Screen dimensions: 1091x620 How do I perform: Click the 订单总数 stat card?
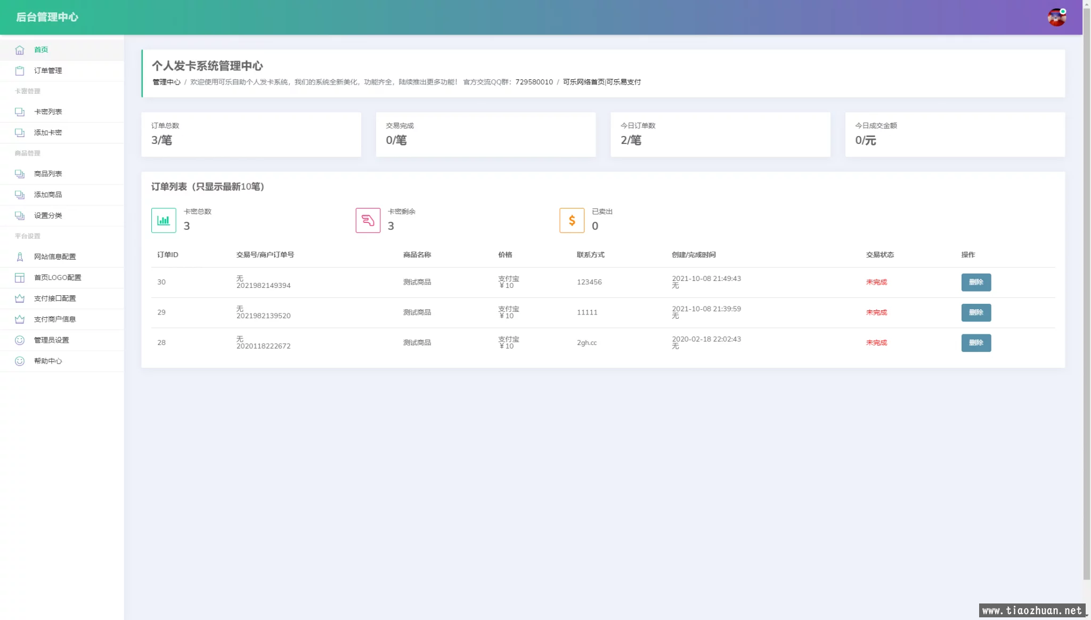251,134
